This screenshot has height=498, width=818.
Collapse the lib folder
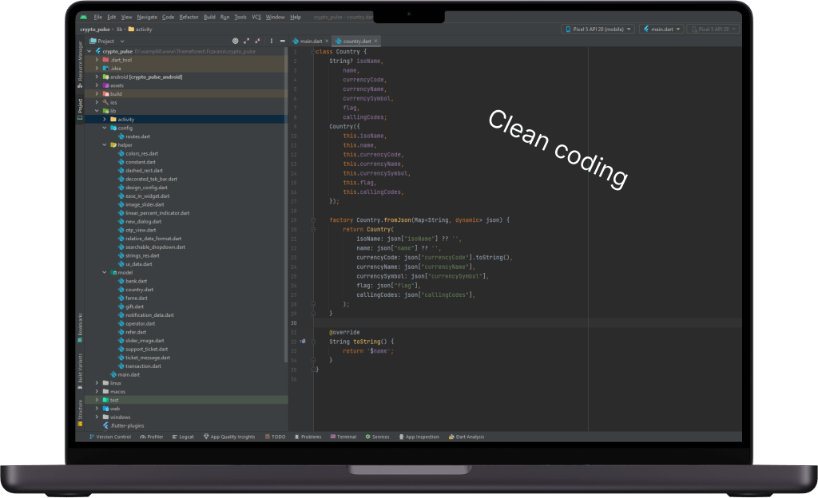[97, 111]
